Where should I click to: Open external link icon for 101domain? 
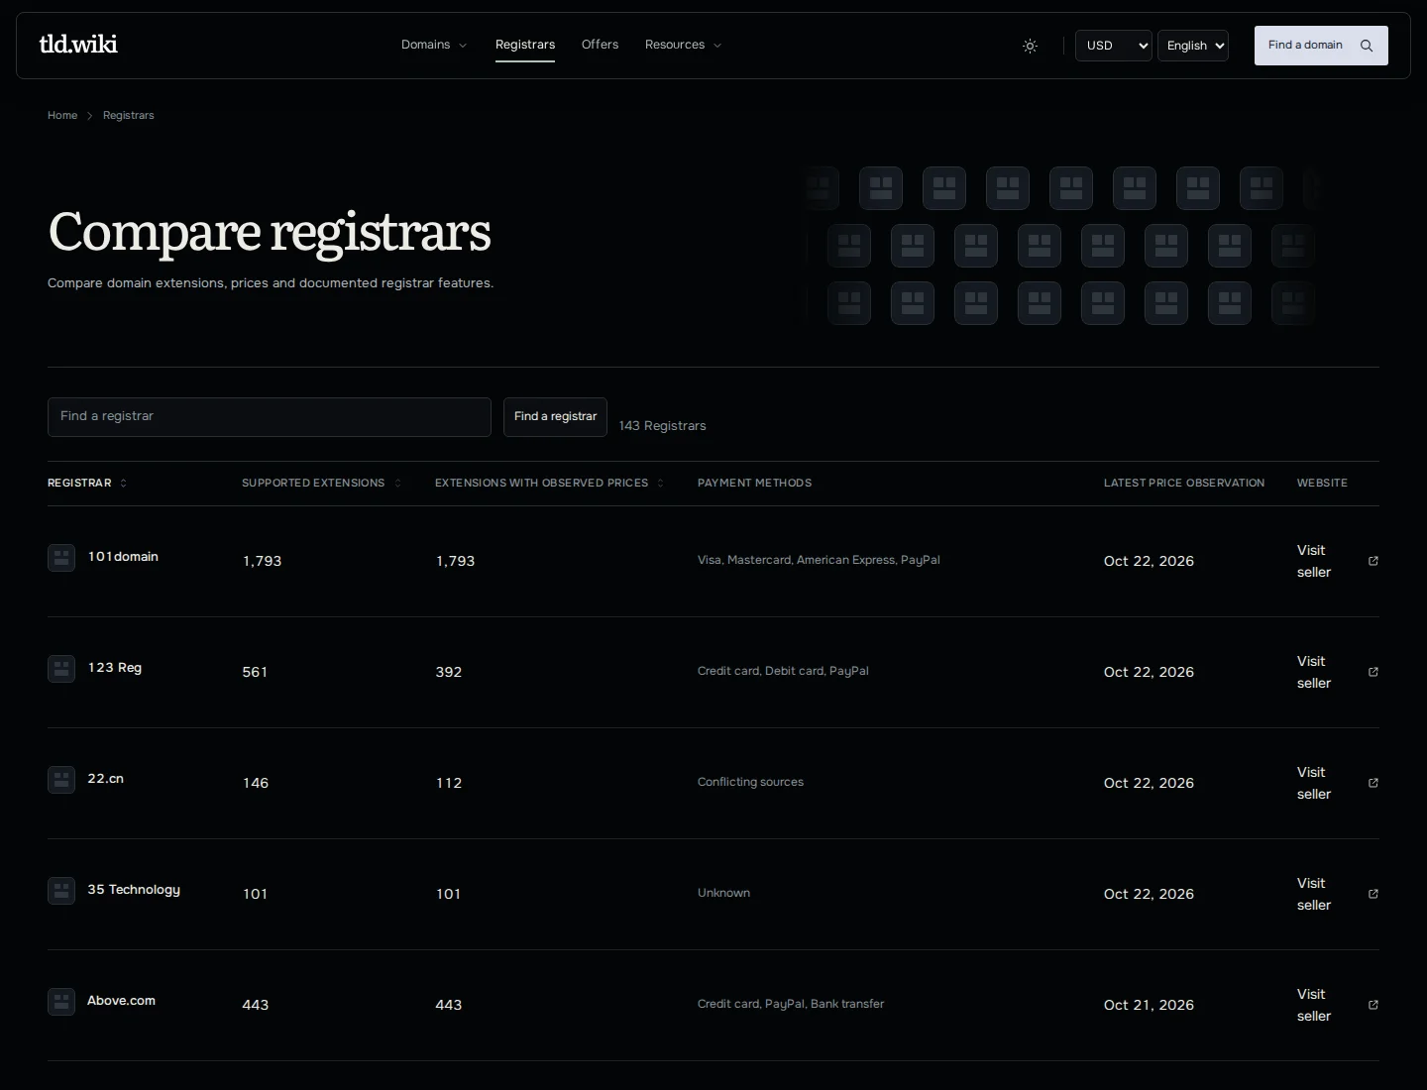tap(1373, 561)
